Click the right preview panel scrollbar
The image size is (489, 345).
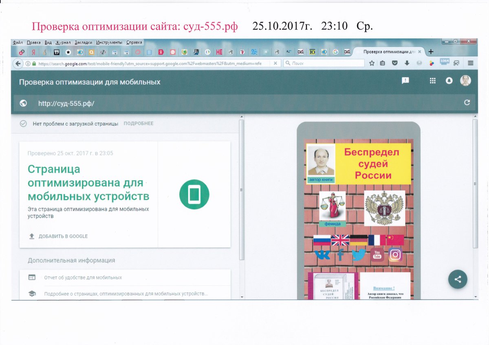tap(475, 184)
